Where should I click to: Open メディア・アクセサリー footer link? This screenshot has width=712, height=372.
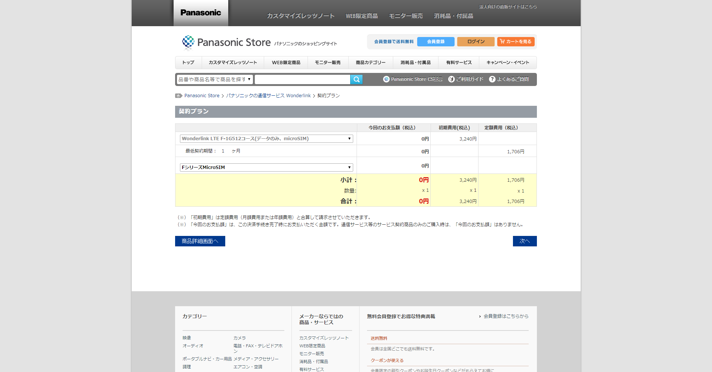click(x=256, y=359)
